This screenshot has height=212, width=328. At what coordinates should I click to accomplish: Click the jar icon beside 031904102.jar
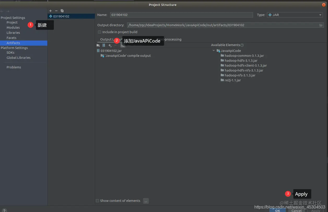(98, 51)
